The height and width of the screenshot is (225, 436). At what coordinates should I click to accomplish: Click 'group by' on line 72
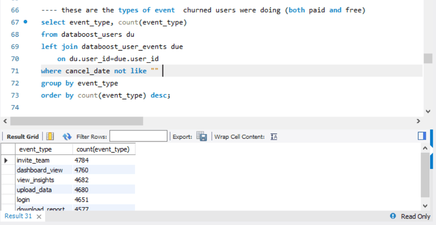point(57,83)
